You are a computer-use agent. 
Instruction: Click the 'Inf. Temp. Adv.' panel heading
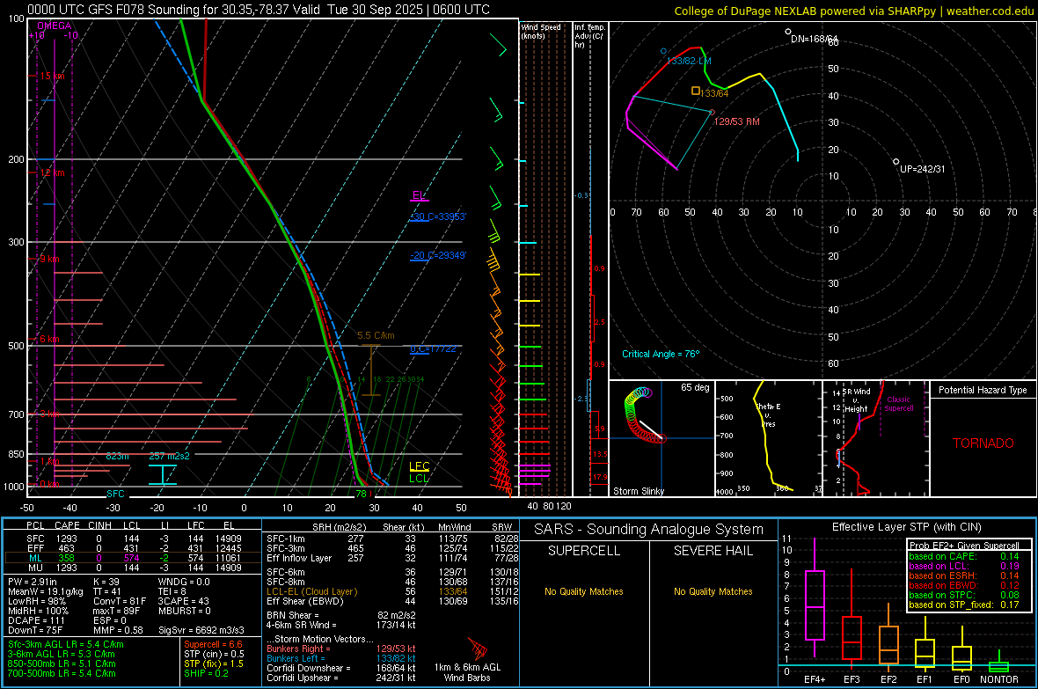[588, 36]
